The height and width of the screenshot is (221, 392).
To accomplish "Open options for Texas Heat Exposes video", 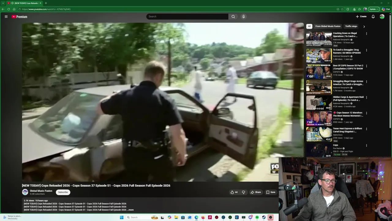I will coord(366,129).
